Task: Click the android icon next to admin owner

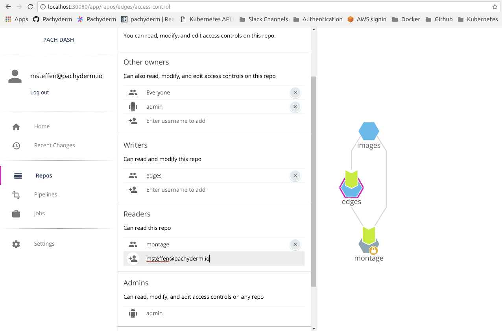Action: tap(133, 106)
